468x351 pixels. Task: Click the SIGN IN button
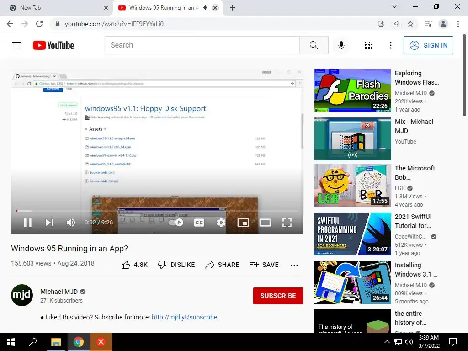(428, 45)
